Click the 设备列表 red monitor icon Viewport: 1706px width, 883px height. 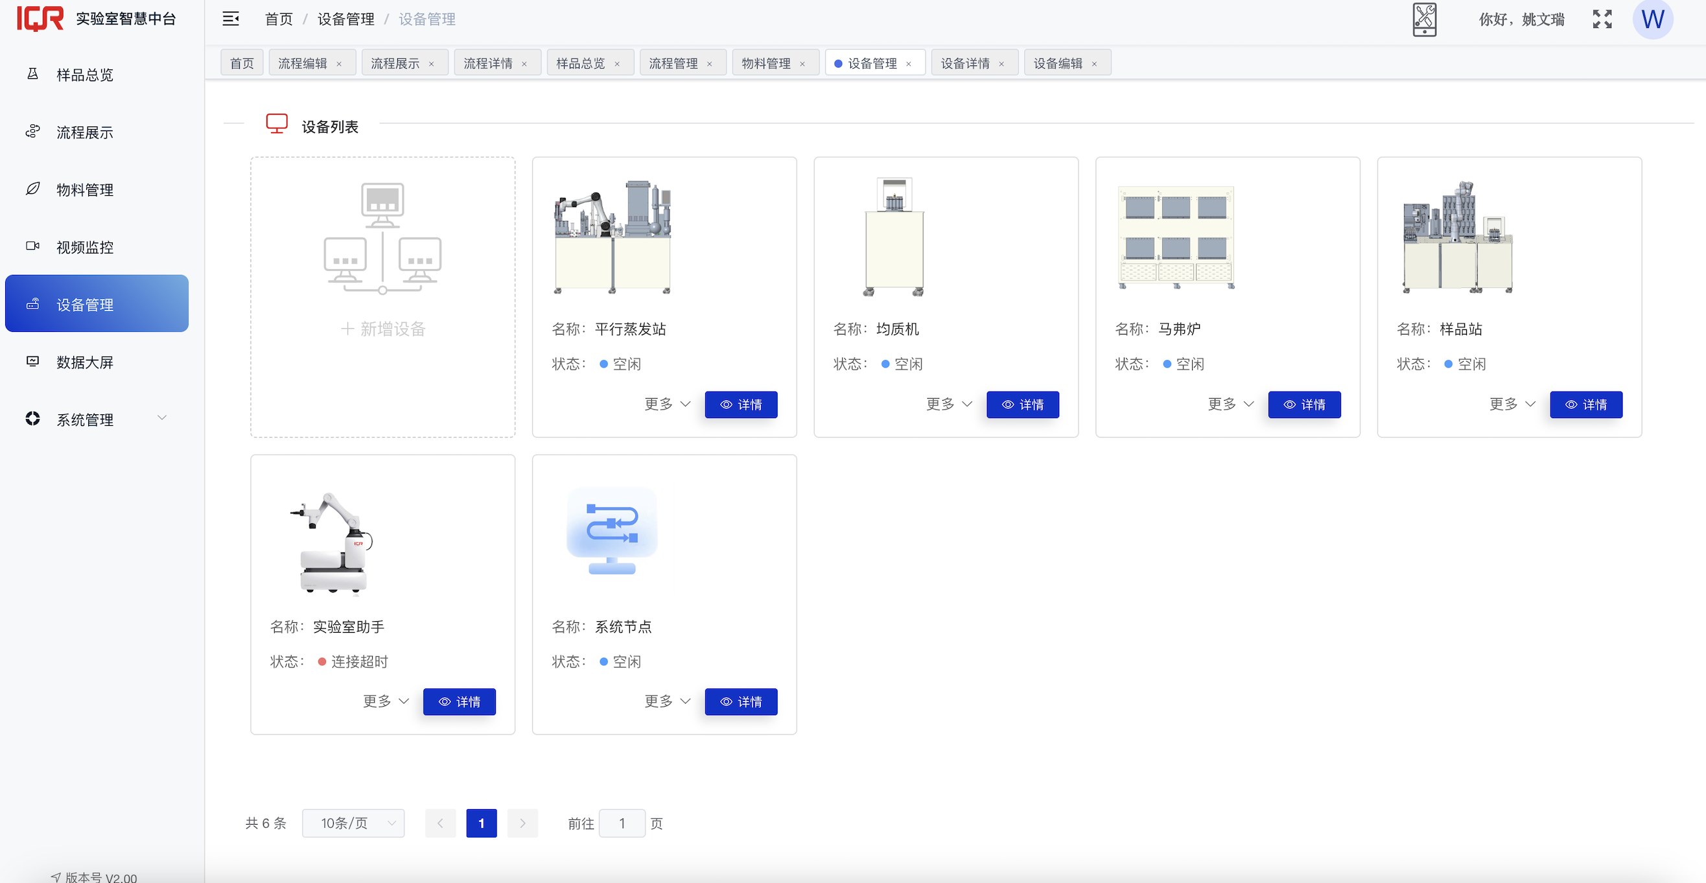pyautogui.click(x=277, y=124)
